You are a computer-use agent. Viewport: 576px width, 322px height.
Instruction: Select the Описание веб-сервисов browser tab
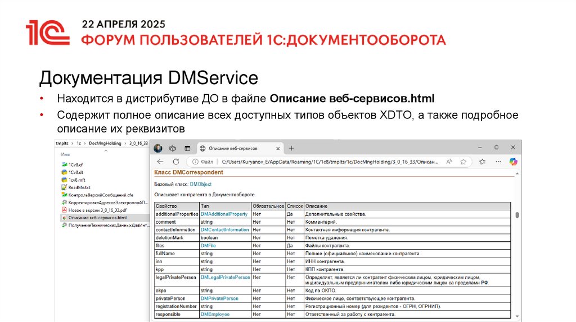pos(240,148)
